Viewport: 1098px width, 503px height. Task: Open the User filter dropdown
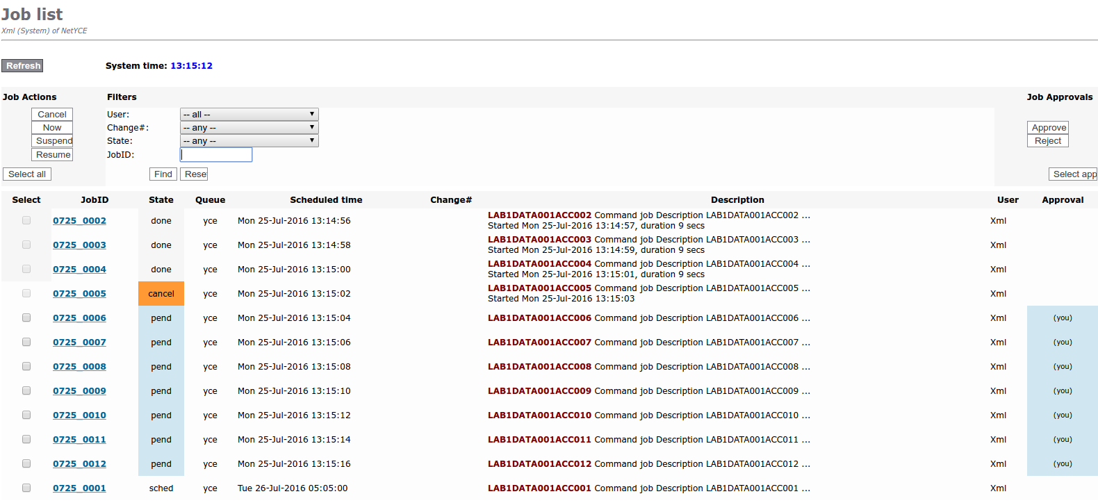coord(249,115)
